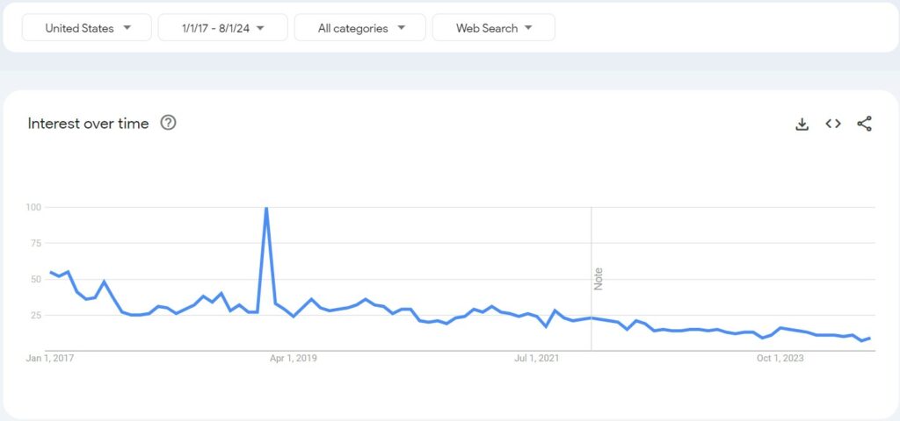Click the Note marker on the chart
900x421 pixels.
coord(598,279)
